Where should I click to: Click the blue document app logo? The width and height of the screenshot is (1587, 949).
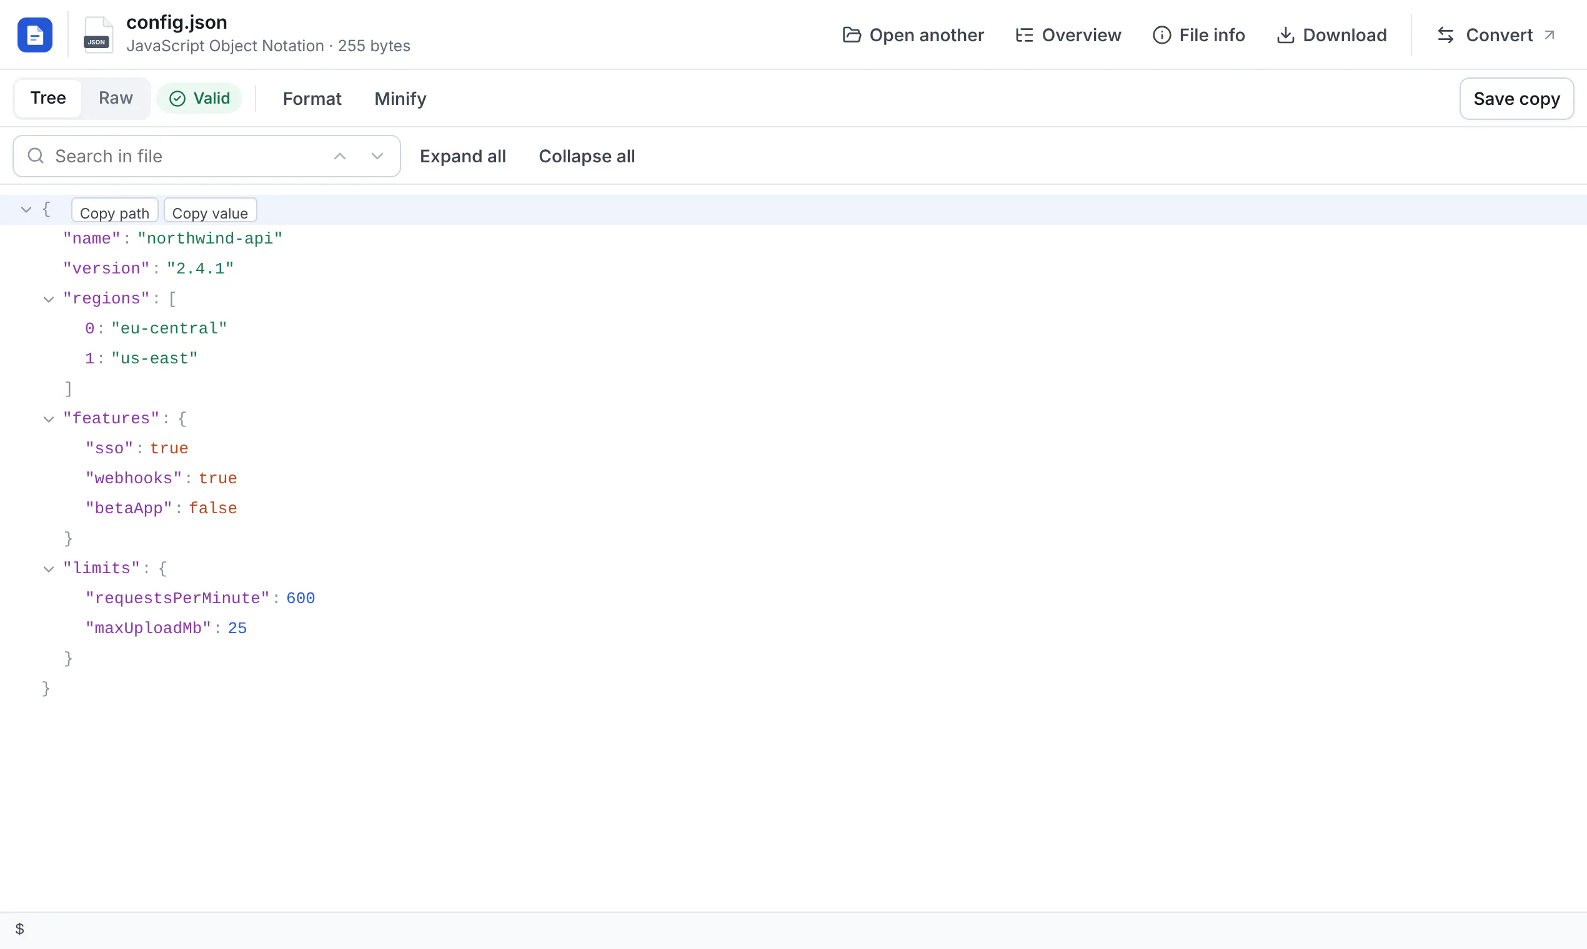pos(34,34)
